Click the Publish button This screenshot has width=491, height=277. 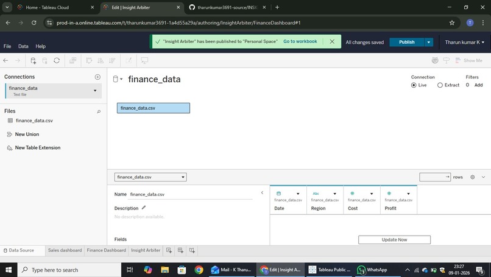coord(407,42)
